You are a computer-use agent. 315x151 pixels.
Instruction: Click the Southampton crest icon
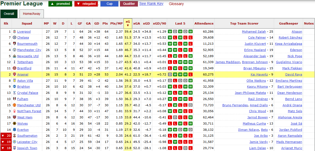click(14, 136)
